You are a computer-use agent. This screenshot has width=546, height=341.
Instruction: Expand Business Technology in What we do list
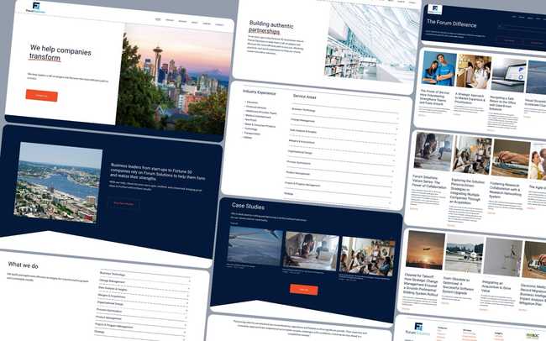[x=146, y=274]
